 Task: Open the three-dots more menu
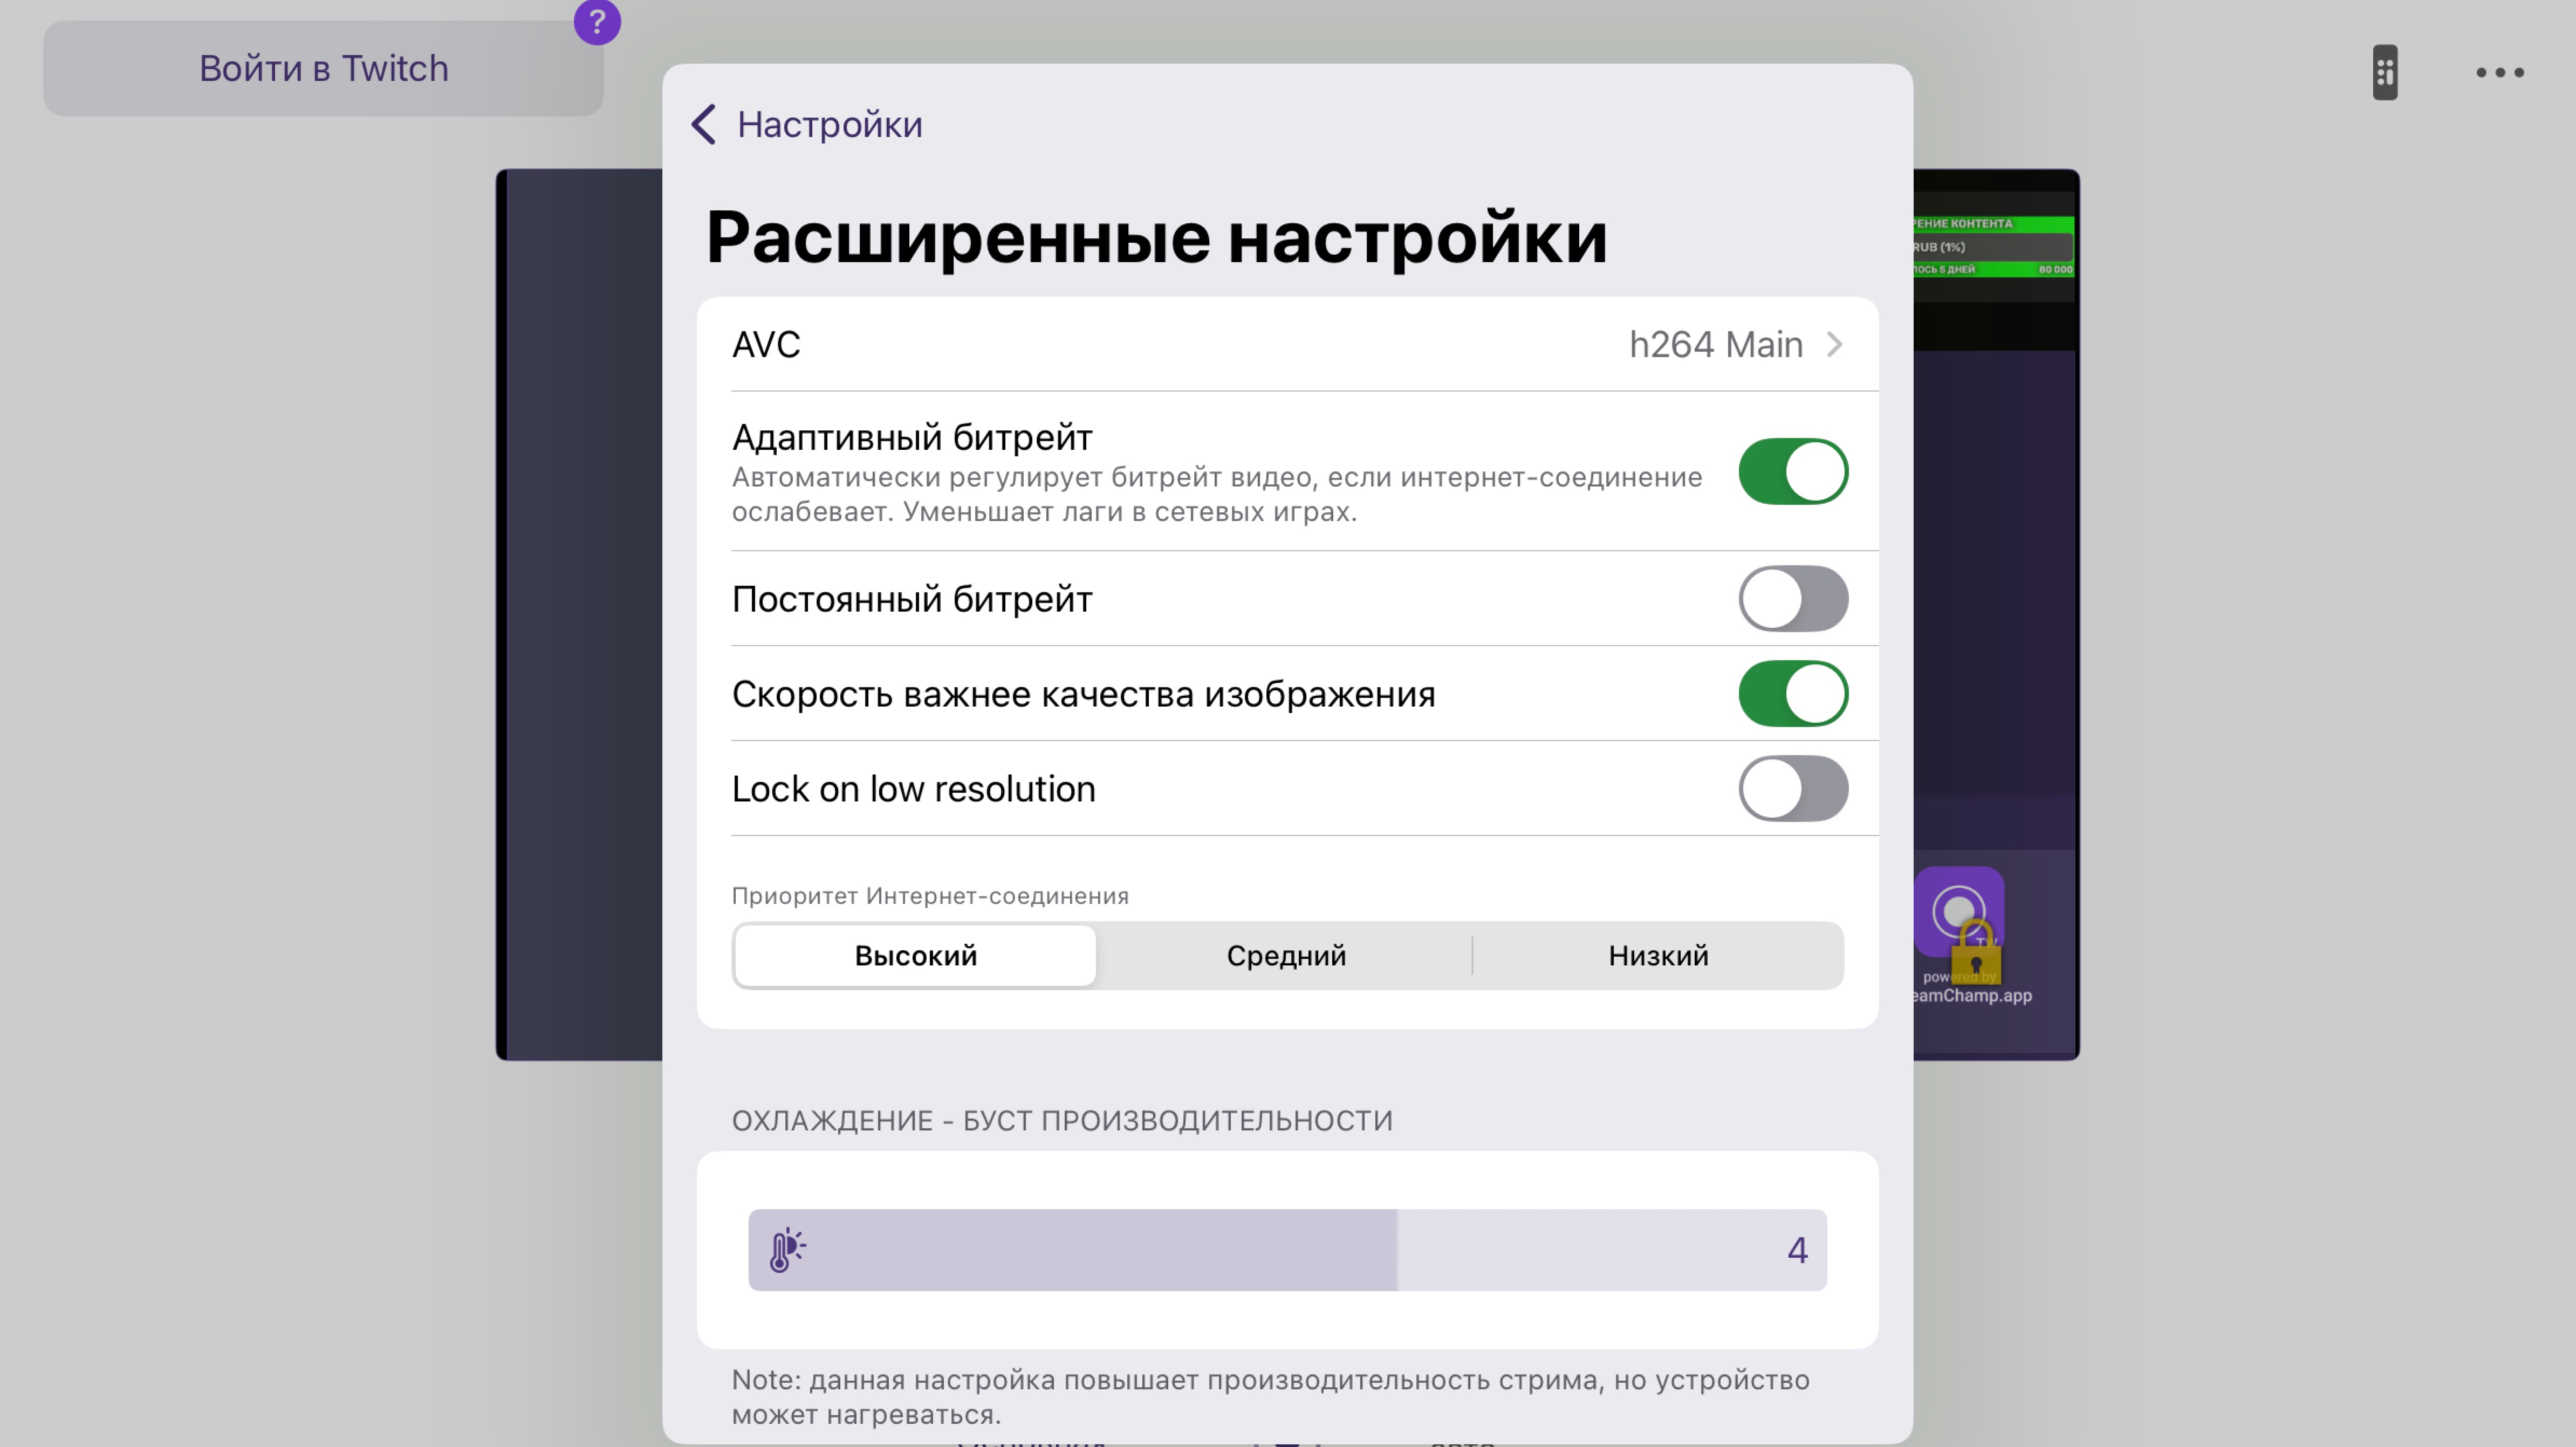pyautogui.click(x=2499, y=72)
